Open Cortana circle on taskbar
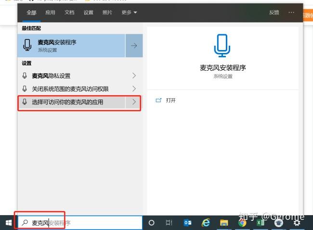The height and width of the screenshot is (230, 313). coord(152,223)
